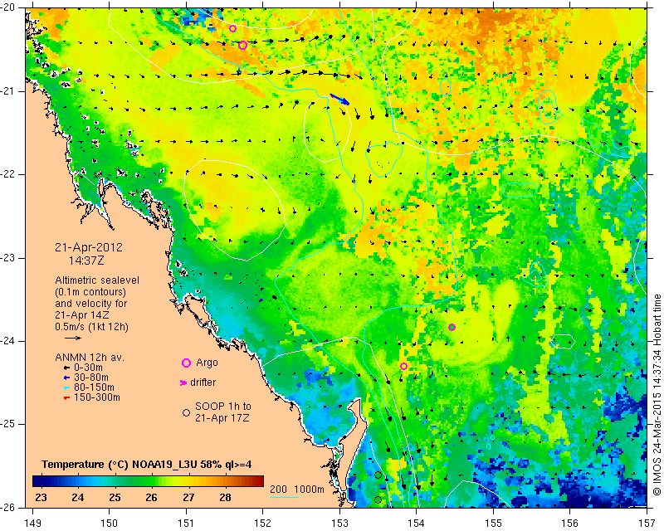
Task: Click the 'Argo' legend label
Action: click(207, 363)
